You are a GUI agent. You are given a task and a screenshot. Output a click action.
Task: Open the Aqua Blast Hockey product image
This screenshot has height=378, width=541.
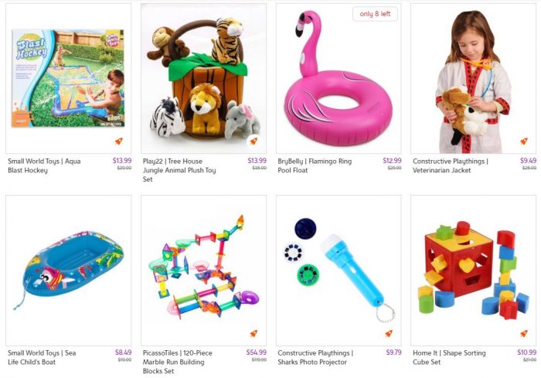point(69,78)
